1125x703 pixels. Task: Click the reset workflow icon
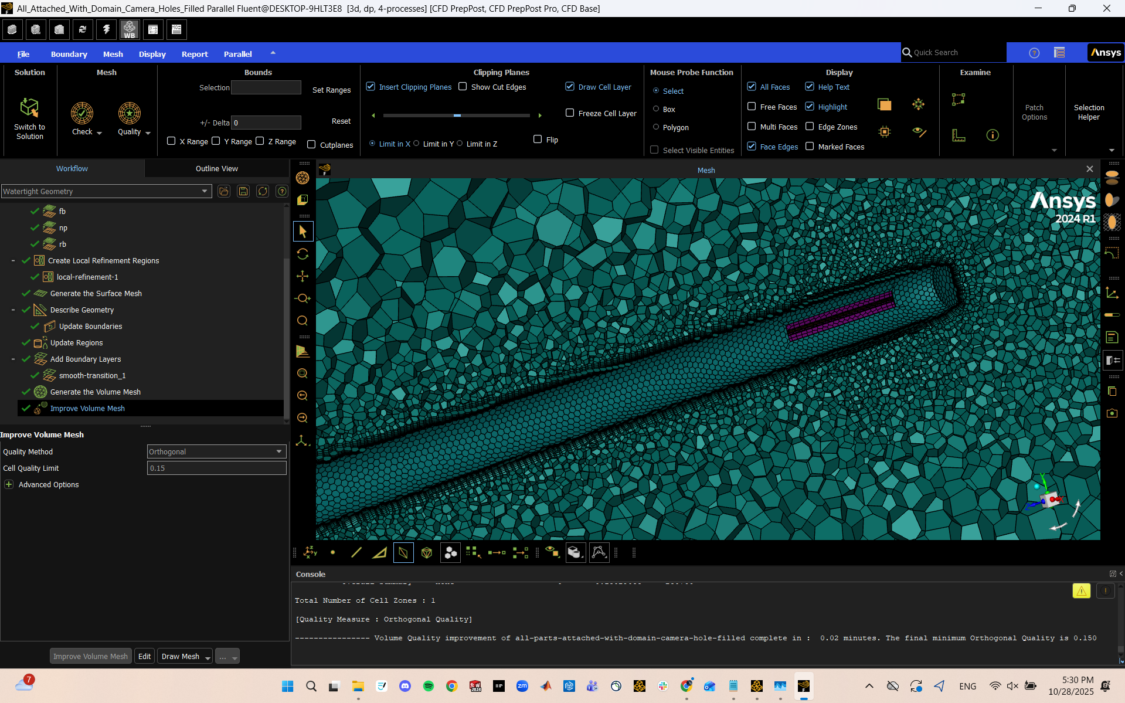[263, 191]
